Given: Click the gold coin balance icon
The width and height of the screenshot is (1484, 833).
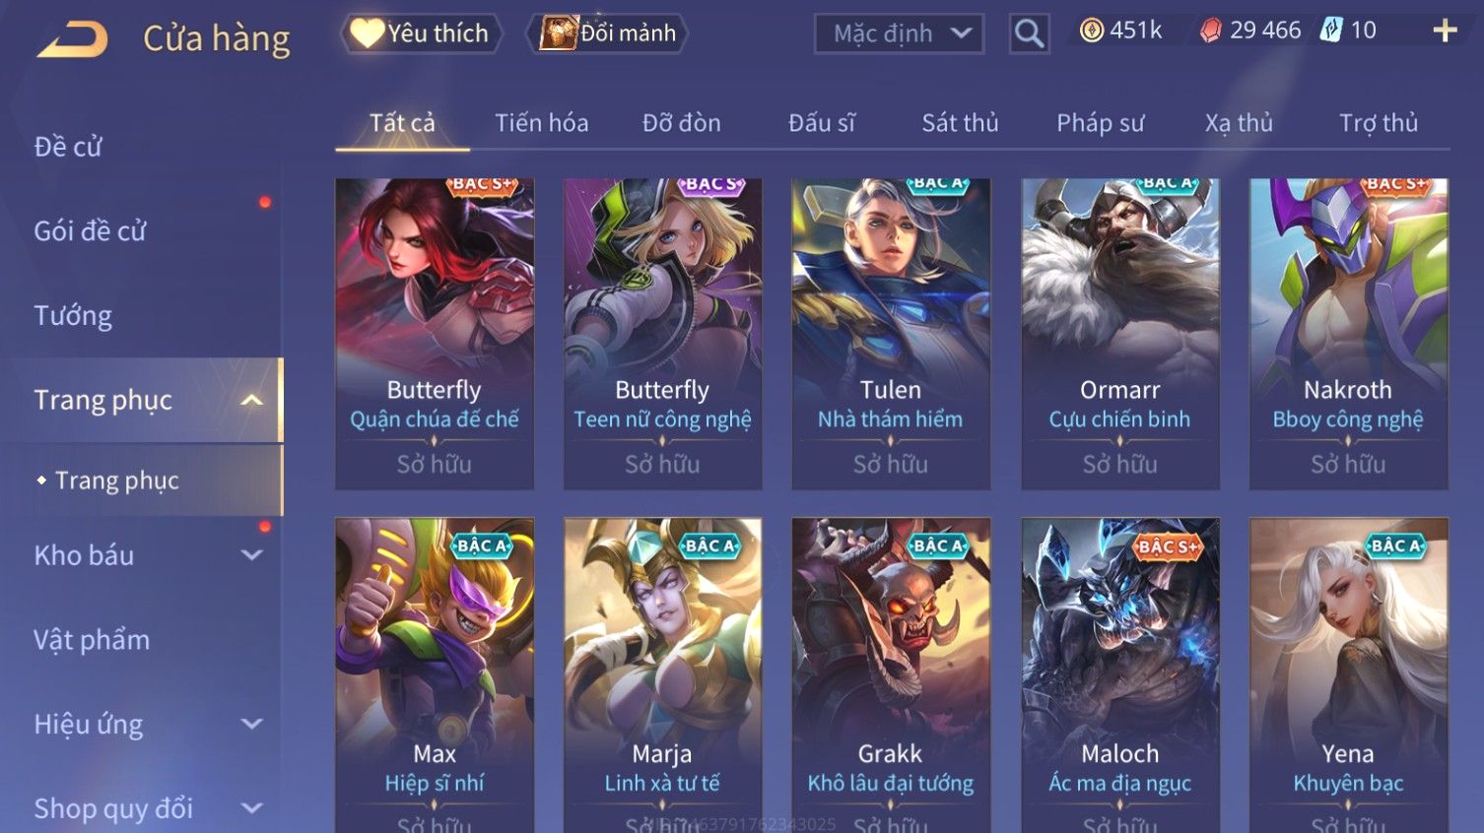Looking at the screenshot, I should pyautogui.click(x=1092, y=31).
